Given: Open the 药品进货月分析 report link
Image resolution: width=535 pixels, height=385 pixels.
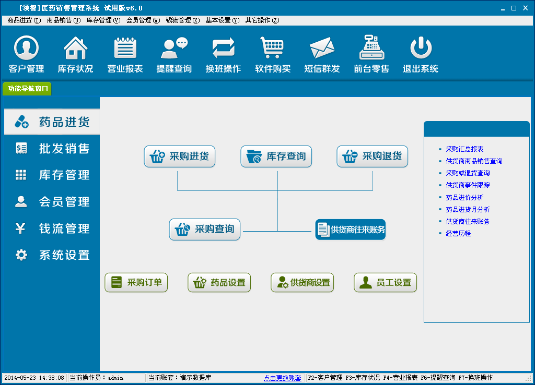Looking at the screenshot, I should (x=468, y=210).
